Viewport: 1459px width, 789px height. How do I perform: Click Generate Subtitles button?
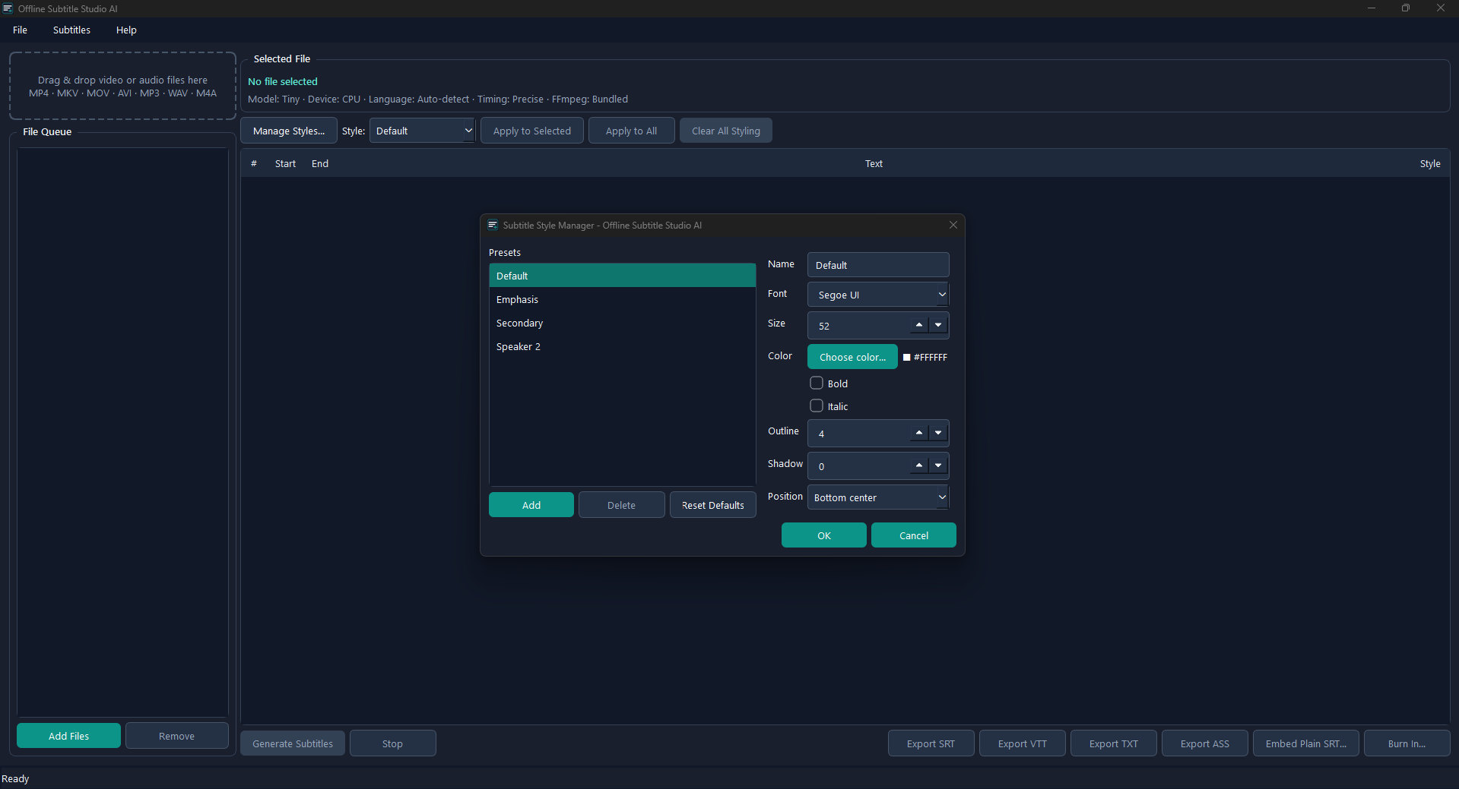(x=293, y=743)
